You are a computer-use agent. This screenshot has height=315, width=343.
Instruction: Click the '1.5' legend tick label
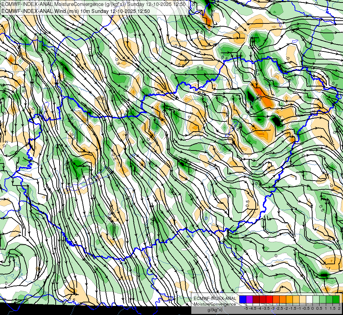(333, 308)
